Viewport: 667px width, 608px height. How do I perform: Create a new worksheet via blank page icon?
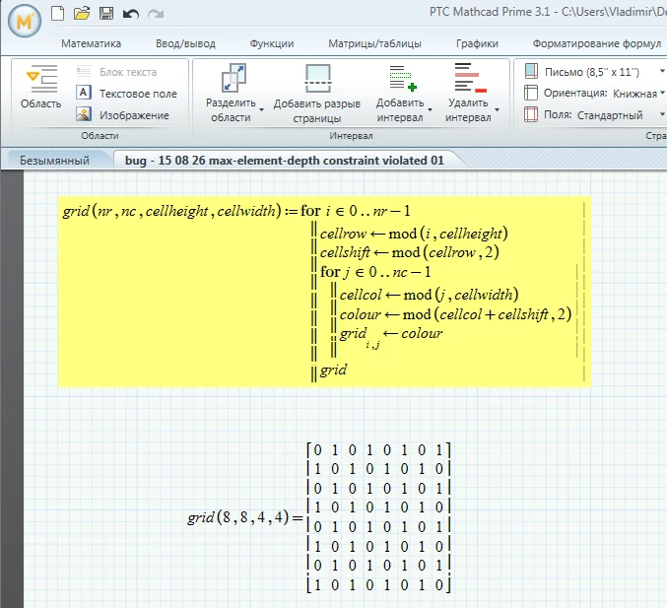[57, 13]
